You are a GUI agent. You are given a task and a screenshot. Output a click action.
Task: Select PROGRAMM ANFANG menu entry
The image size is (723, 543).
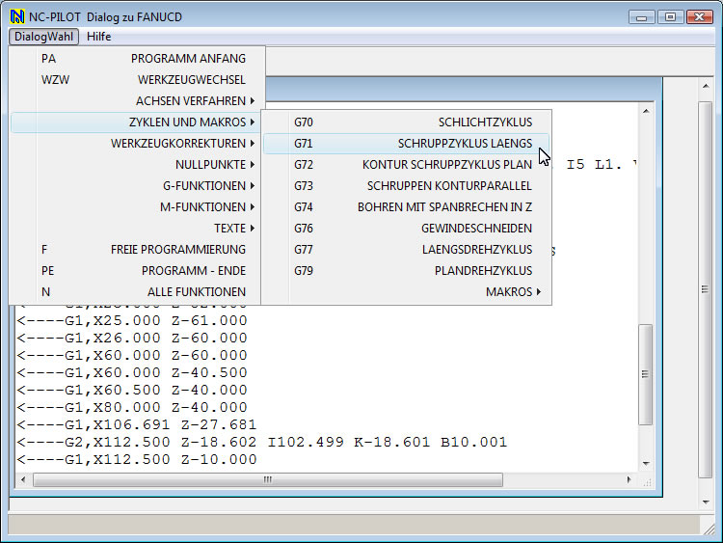tap(188, 59)
